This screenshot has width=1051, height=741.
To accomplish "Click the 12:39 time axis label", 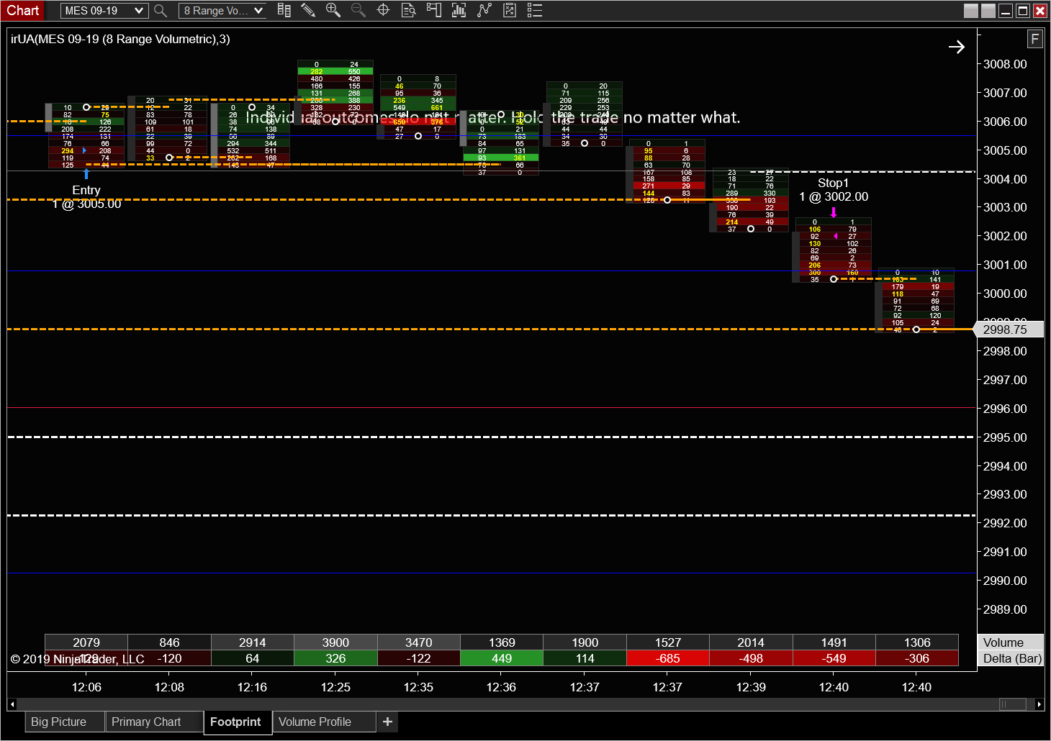I will point(751,687).
